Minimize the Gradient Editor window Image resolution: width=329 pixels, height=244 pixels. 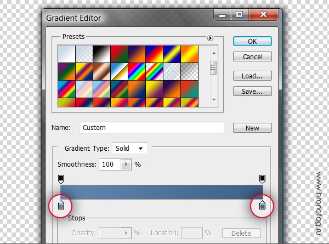[223, 15]
